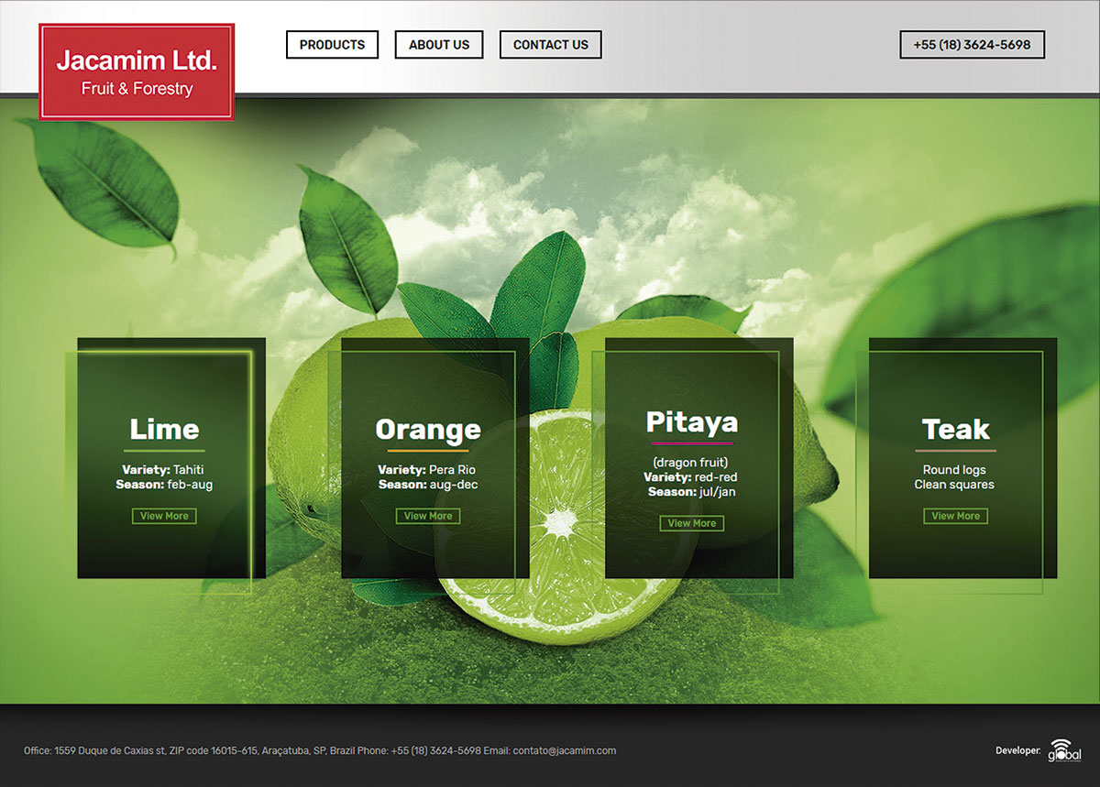Click the '(dragon fruit)' subtitle
Screen dimensions: 1100x787
click(x=690, y=463)
